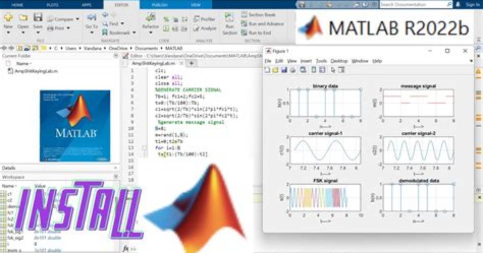Open the Compare dropdown arrow
The height and width of the screenshot is (253, 483).
77,19
